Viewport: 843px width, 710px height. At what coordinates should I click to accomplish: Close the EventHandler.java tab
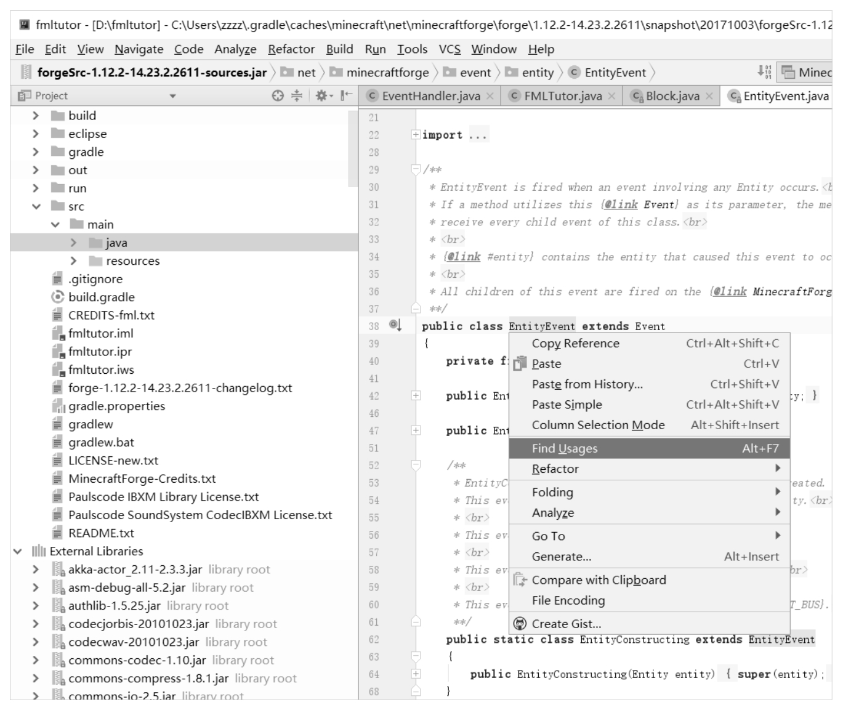click(x=490, y=96)
